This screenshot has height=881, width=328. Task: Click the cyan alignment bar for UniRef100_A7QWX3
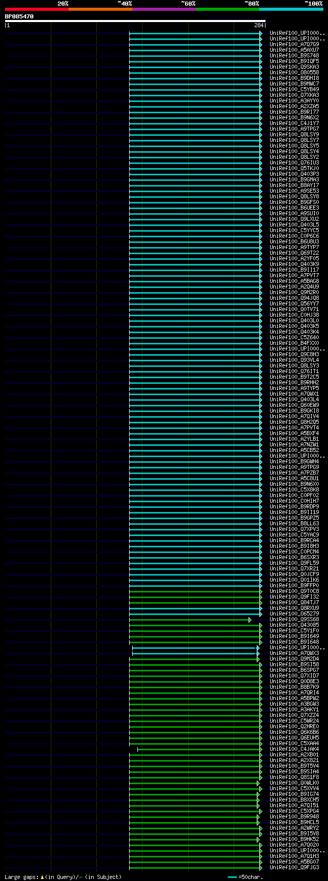click(x=195, y=654)
